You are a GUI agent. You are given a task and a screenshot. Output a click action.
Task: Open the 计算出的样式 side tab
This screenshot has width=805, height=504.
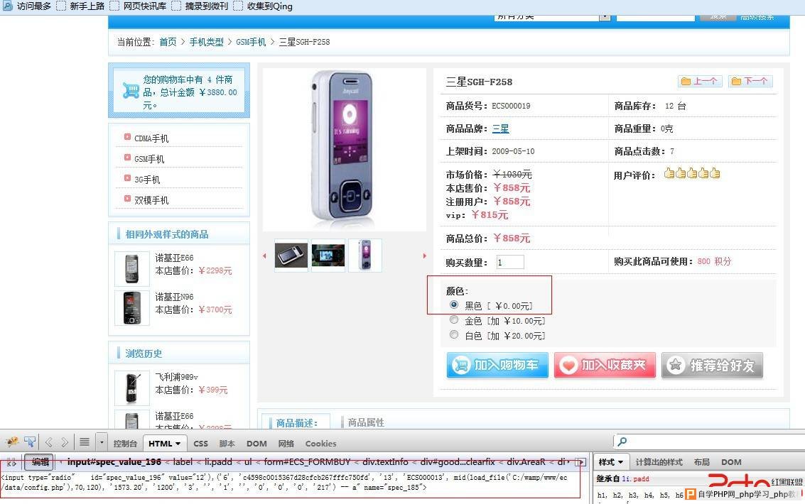coord(659,462)
